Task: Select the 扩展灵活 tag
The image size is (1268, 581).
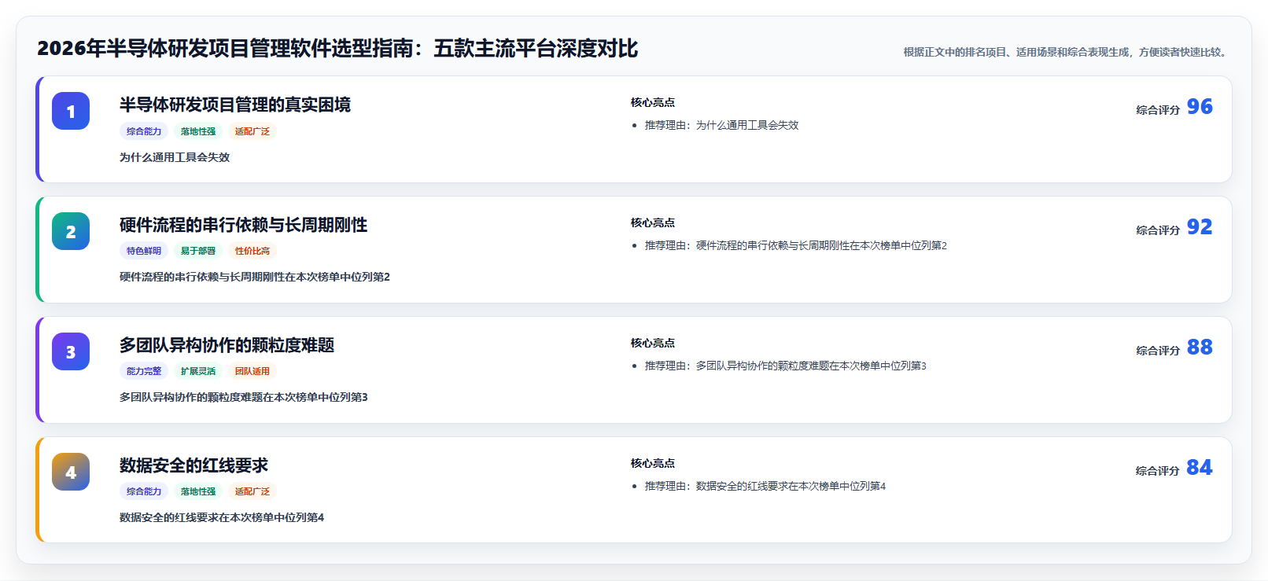Action: (198, 371)
